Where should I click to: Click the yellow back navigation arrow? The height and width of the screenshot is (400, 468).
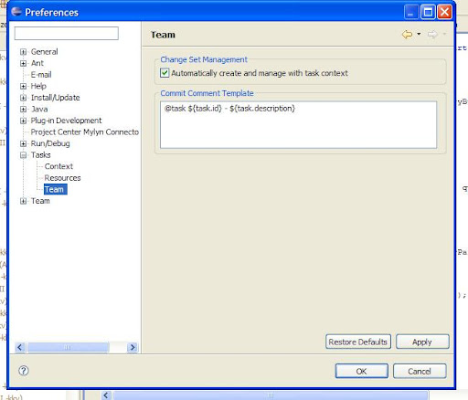tap(407, 35)
